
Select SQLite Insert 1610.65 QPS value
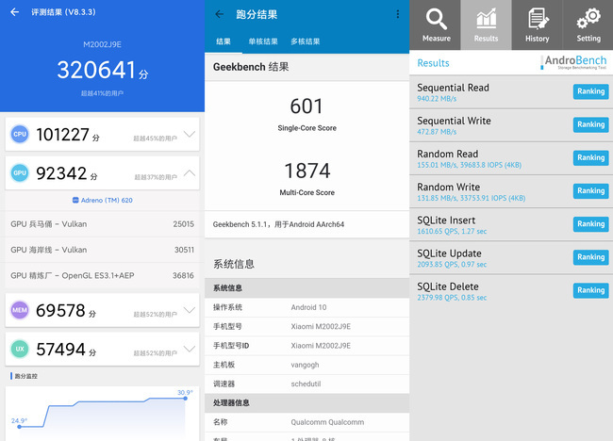click(452, 232)
